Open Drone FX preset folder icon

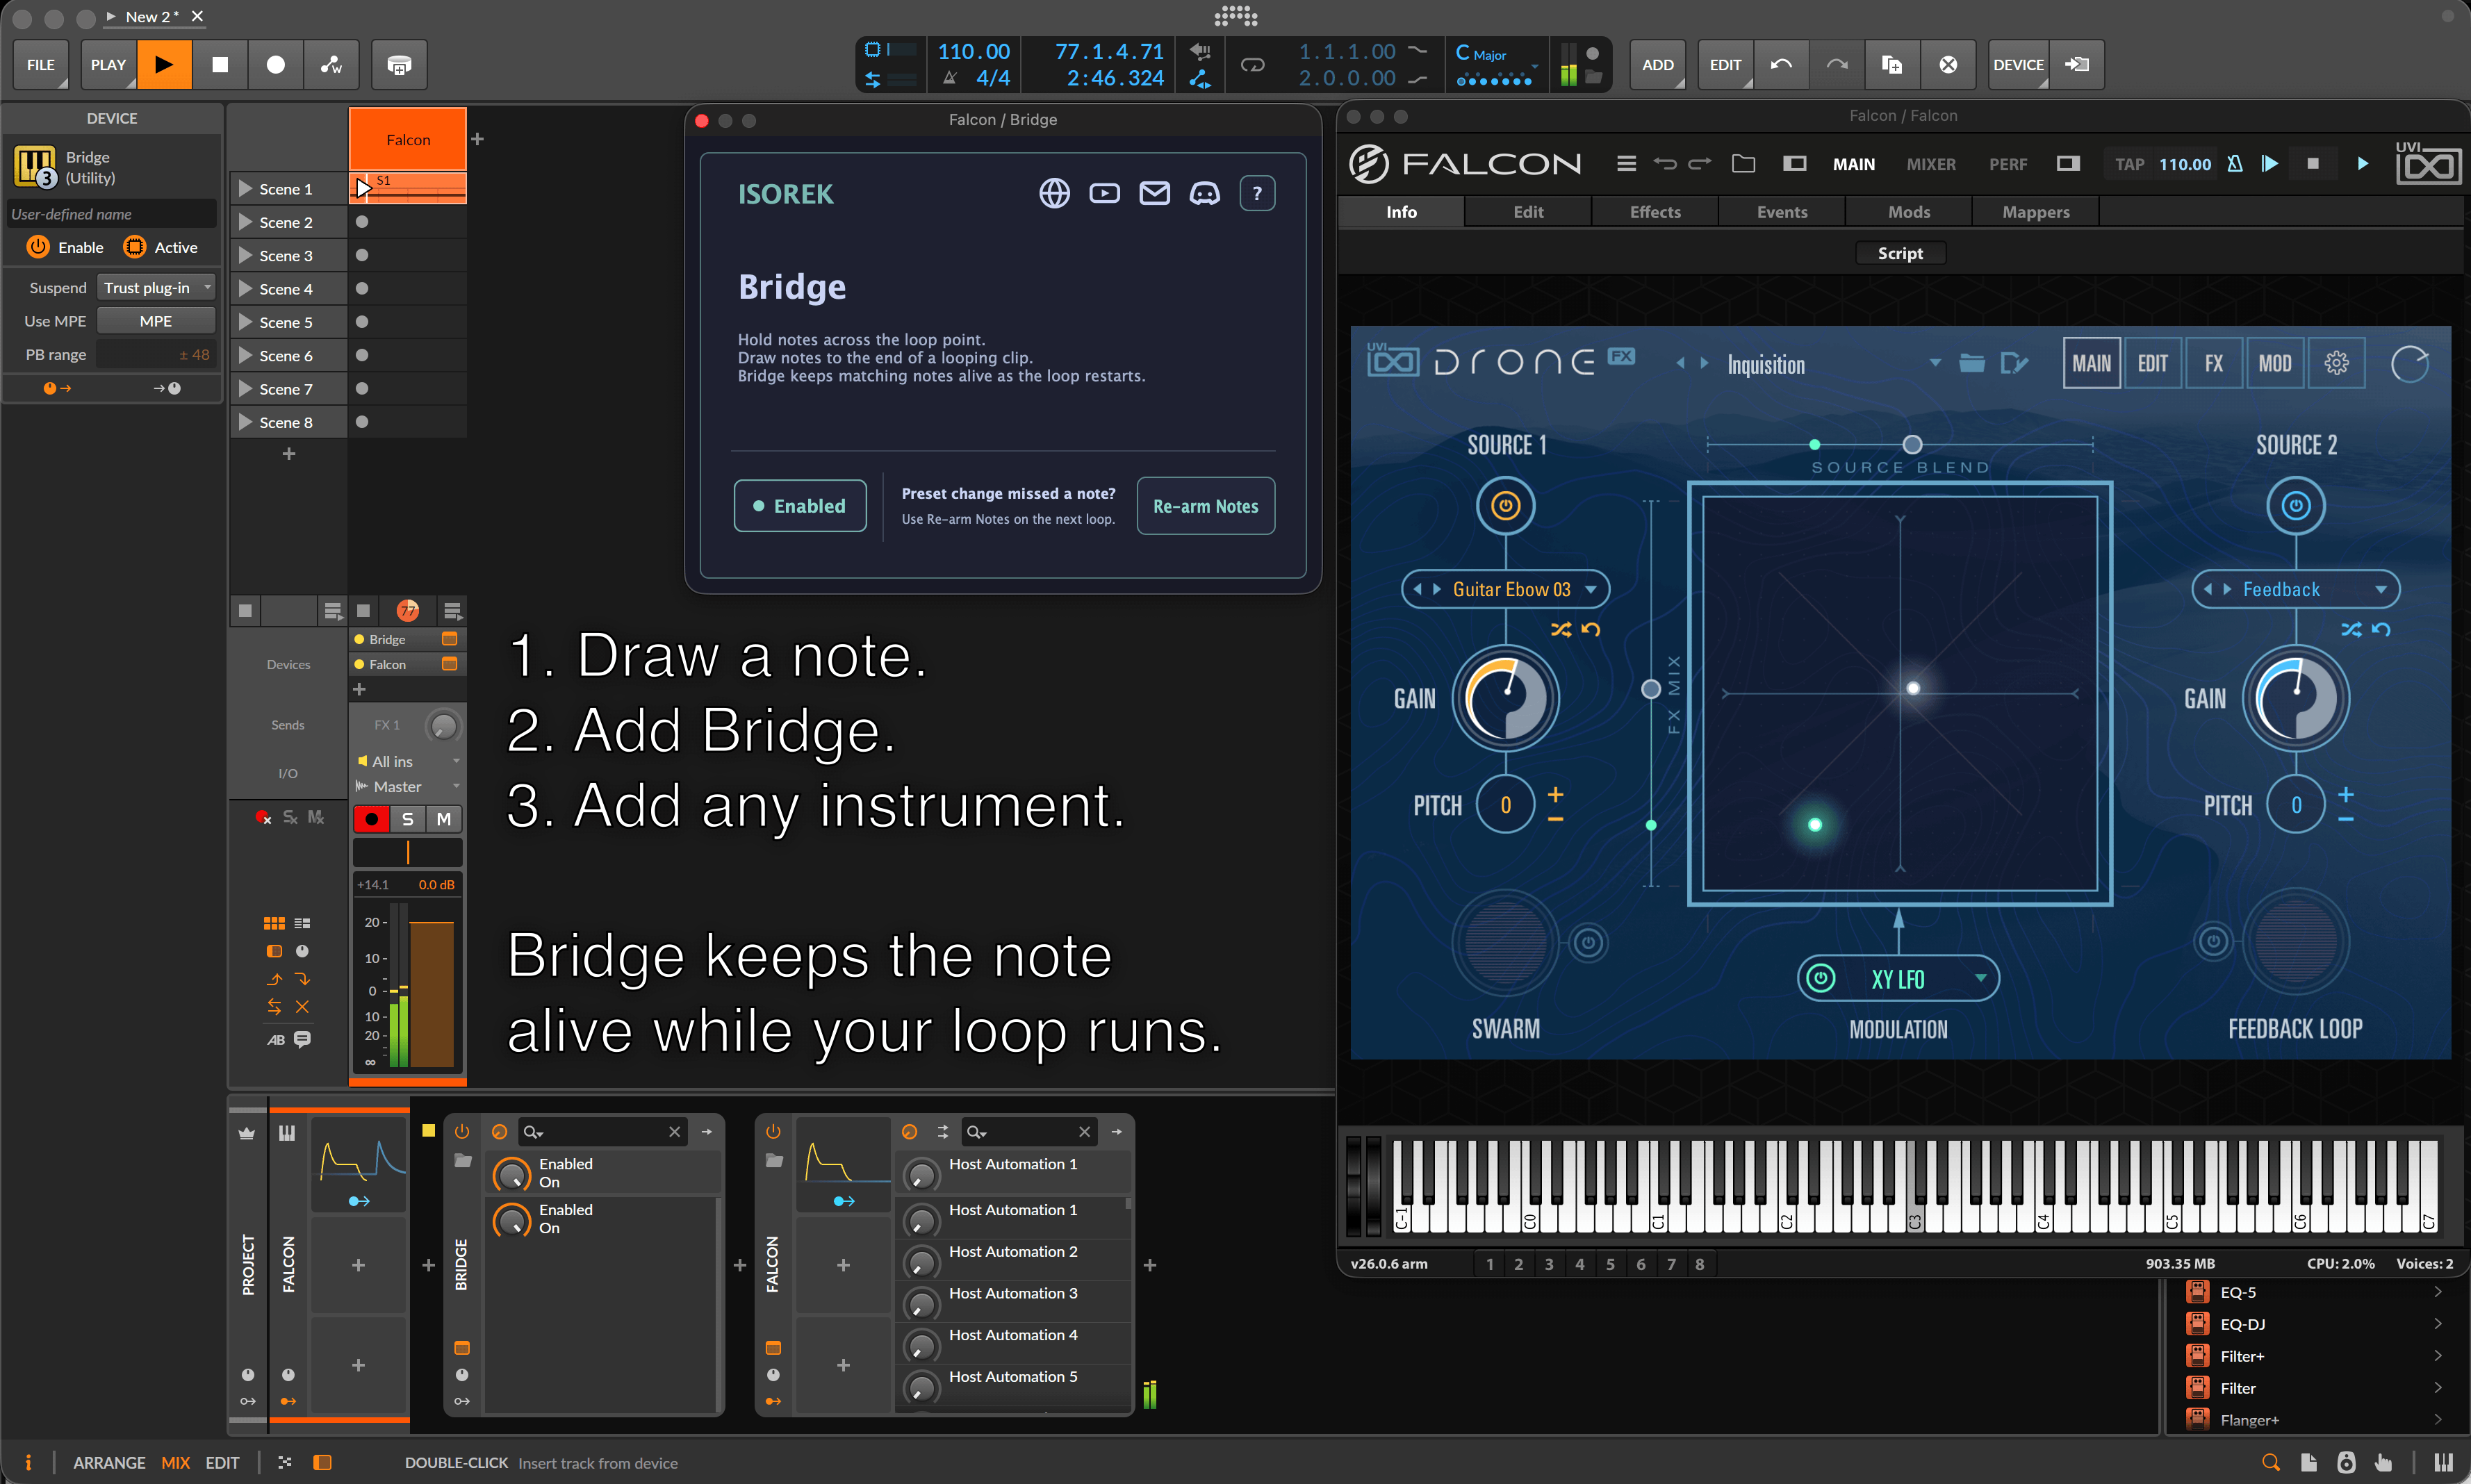point(1971,363)
